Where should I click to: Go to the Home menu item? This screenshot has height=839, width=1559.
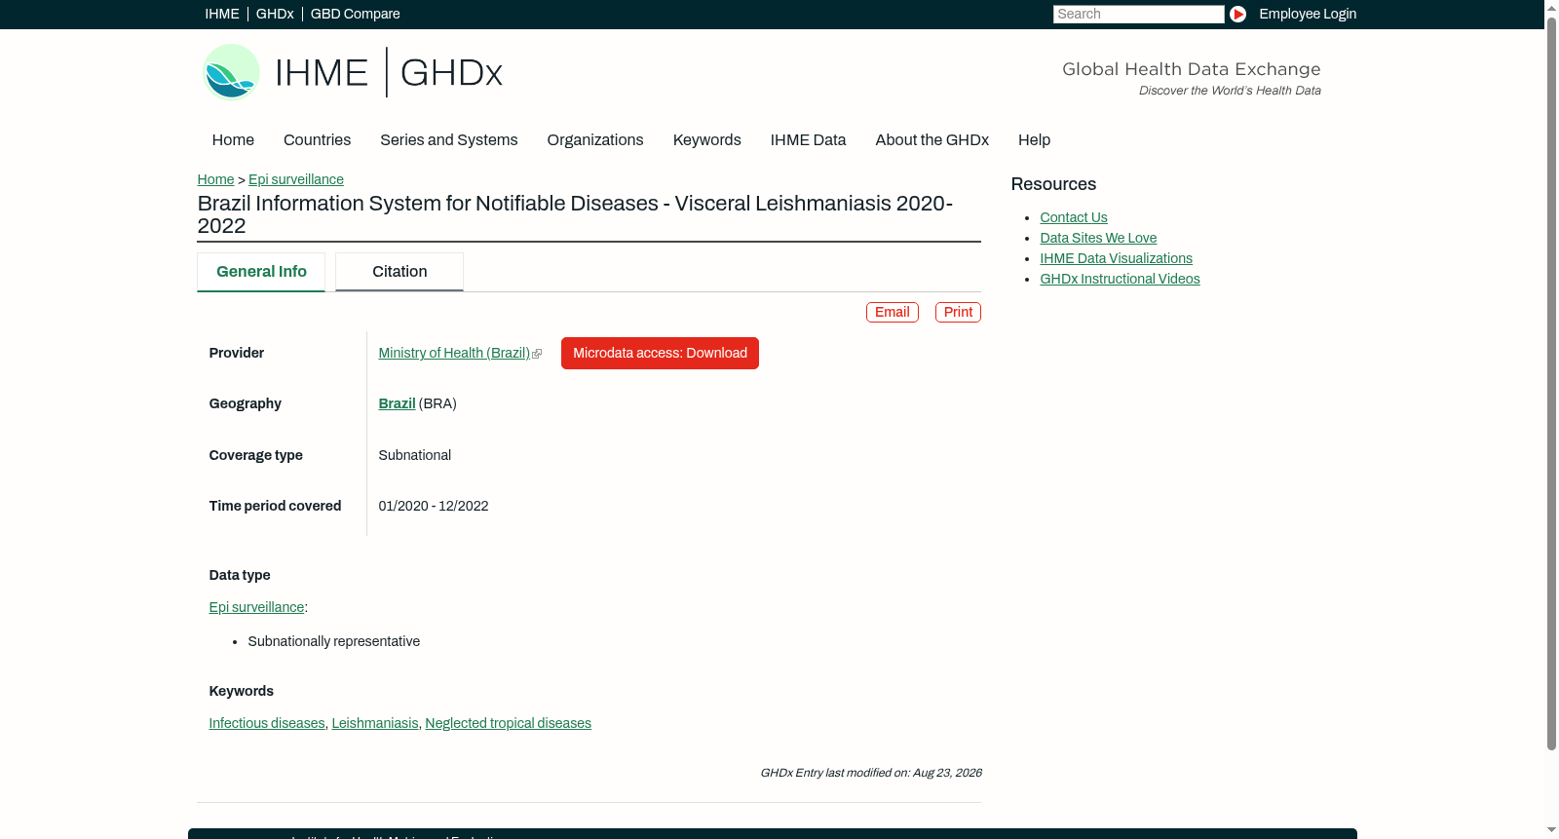(233, 139)
